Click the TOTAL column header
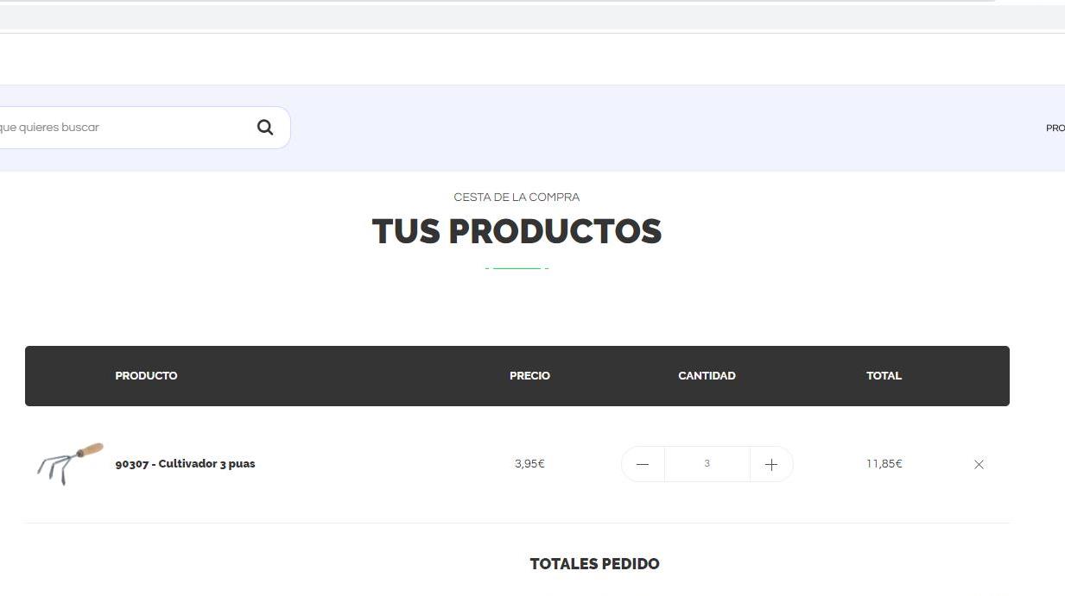 click(884, 376)
